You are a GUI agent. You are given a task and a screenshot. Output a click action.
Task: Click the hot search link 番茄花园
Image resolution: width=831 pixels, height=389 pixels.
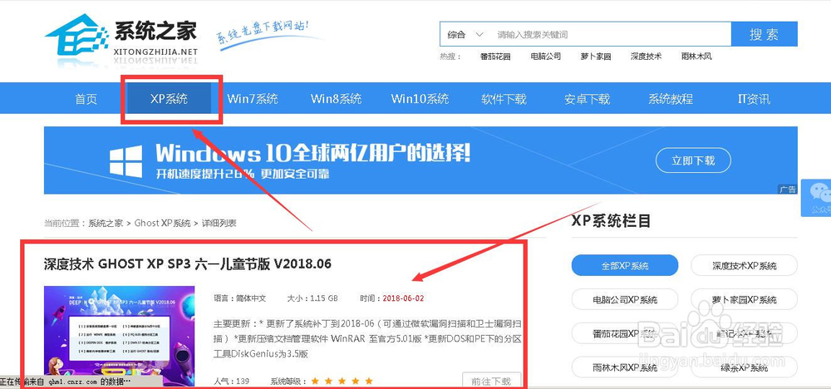[x=495, y=57]
